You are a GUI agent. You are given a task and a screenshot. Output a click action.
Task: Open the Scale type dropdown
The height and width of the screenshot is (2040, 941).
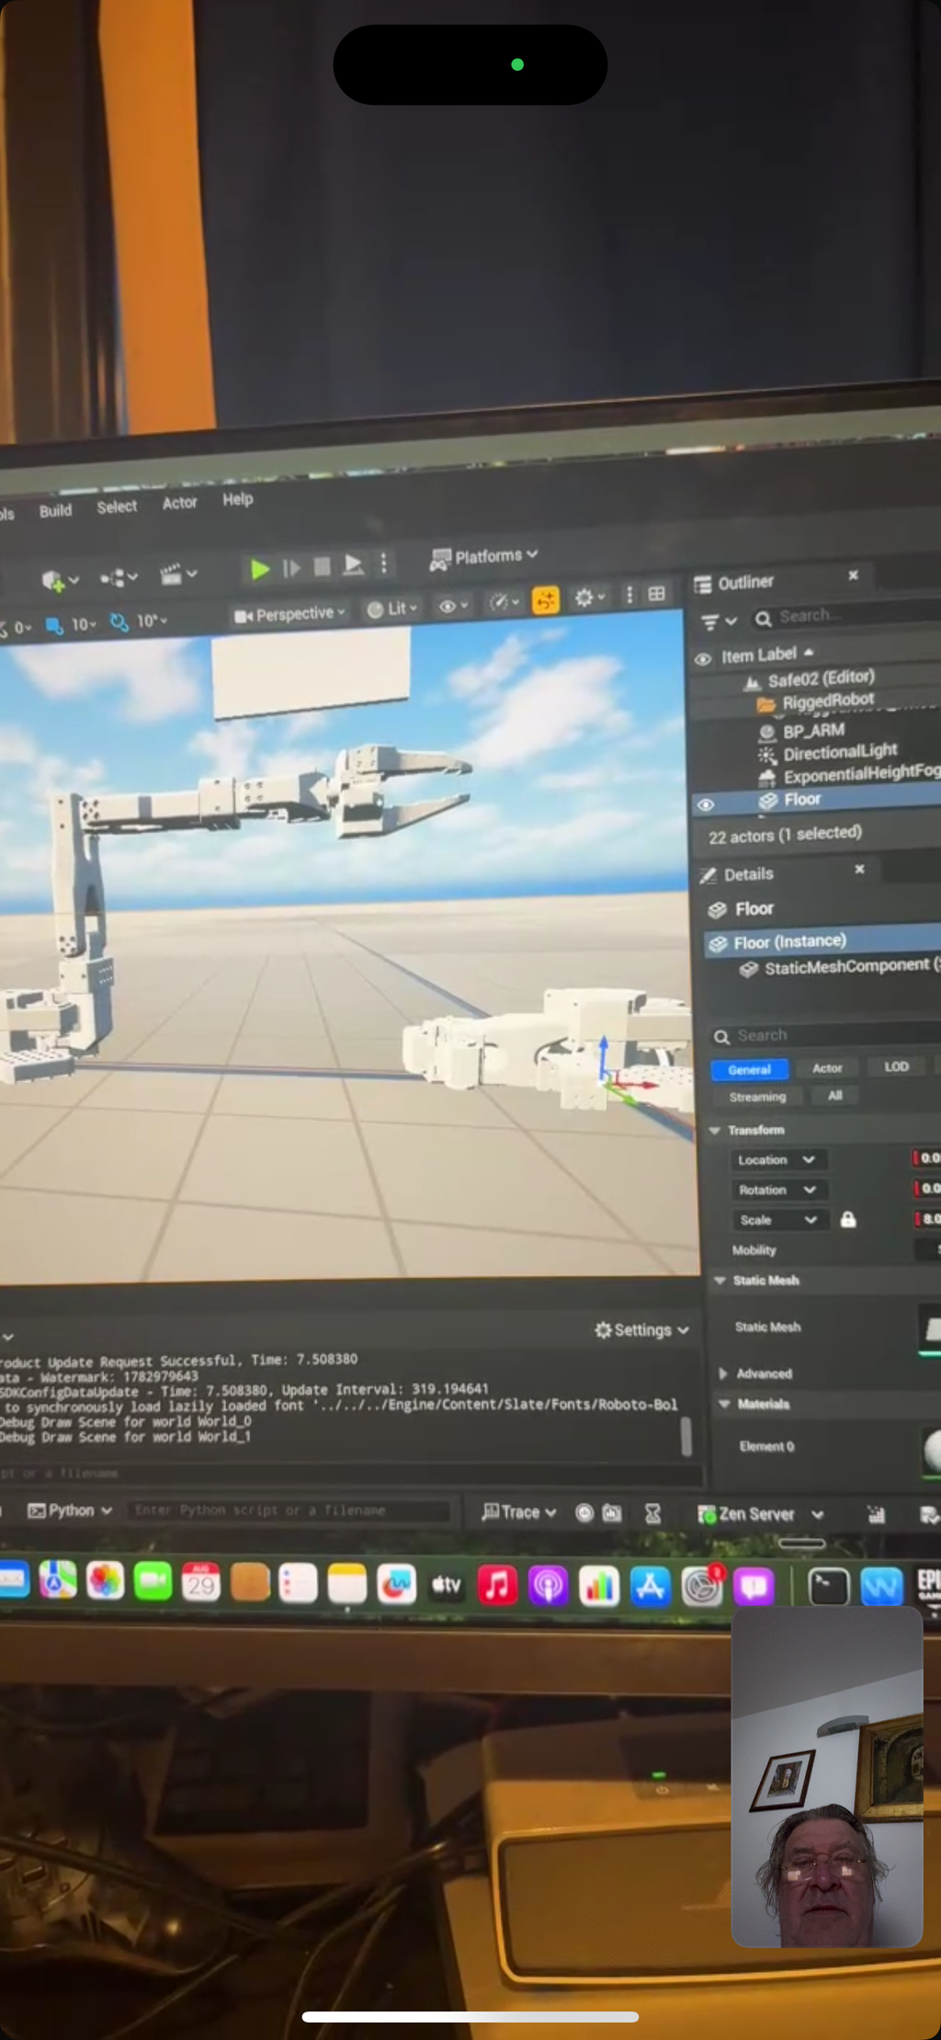pyautogui.click(x=779, y=1220)
